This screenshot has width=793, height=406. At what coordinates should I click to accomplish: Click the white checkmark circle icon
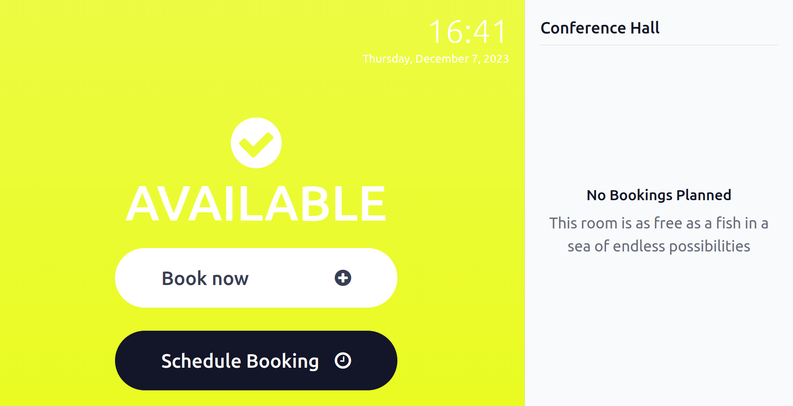pos(256,143)
